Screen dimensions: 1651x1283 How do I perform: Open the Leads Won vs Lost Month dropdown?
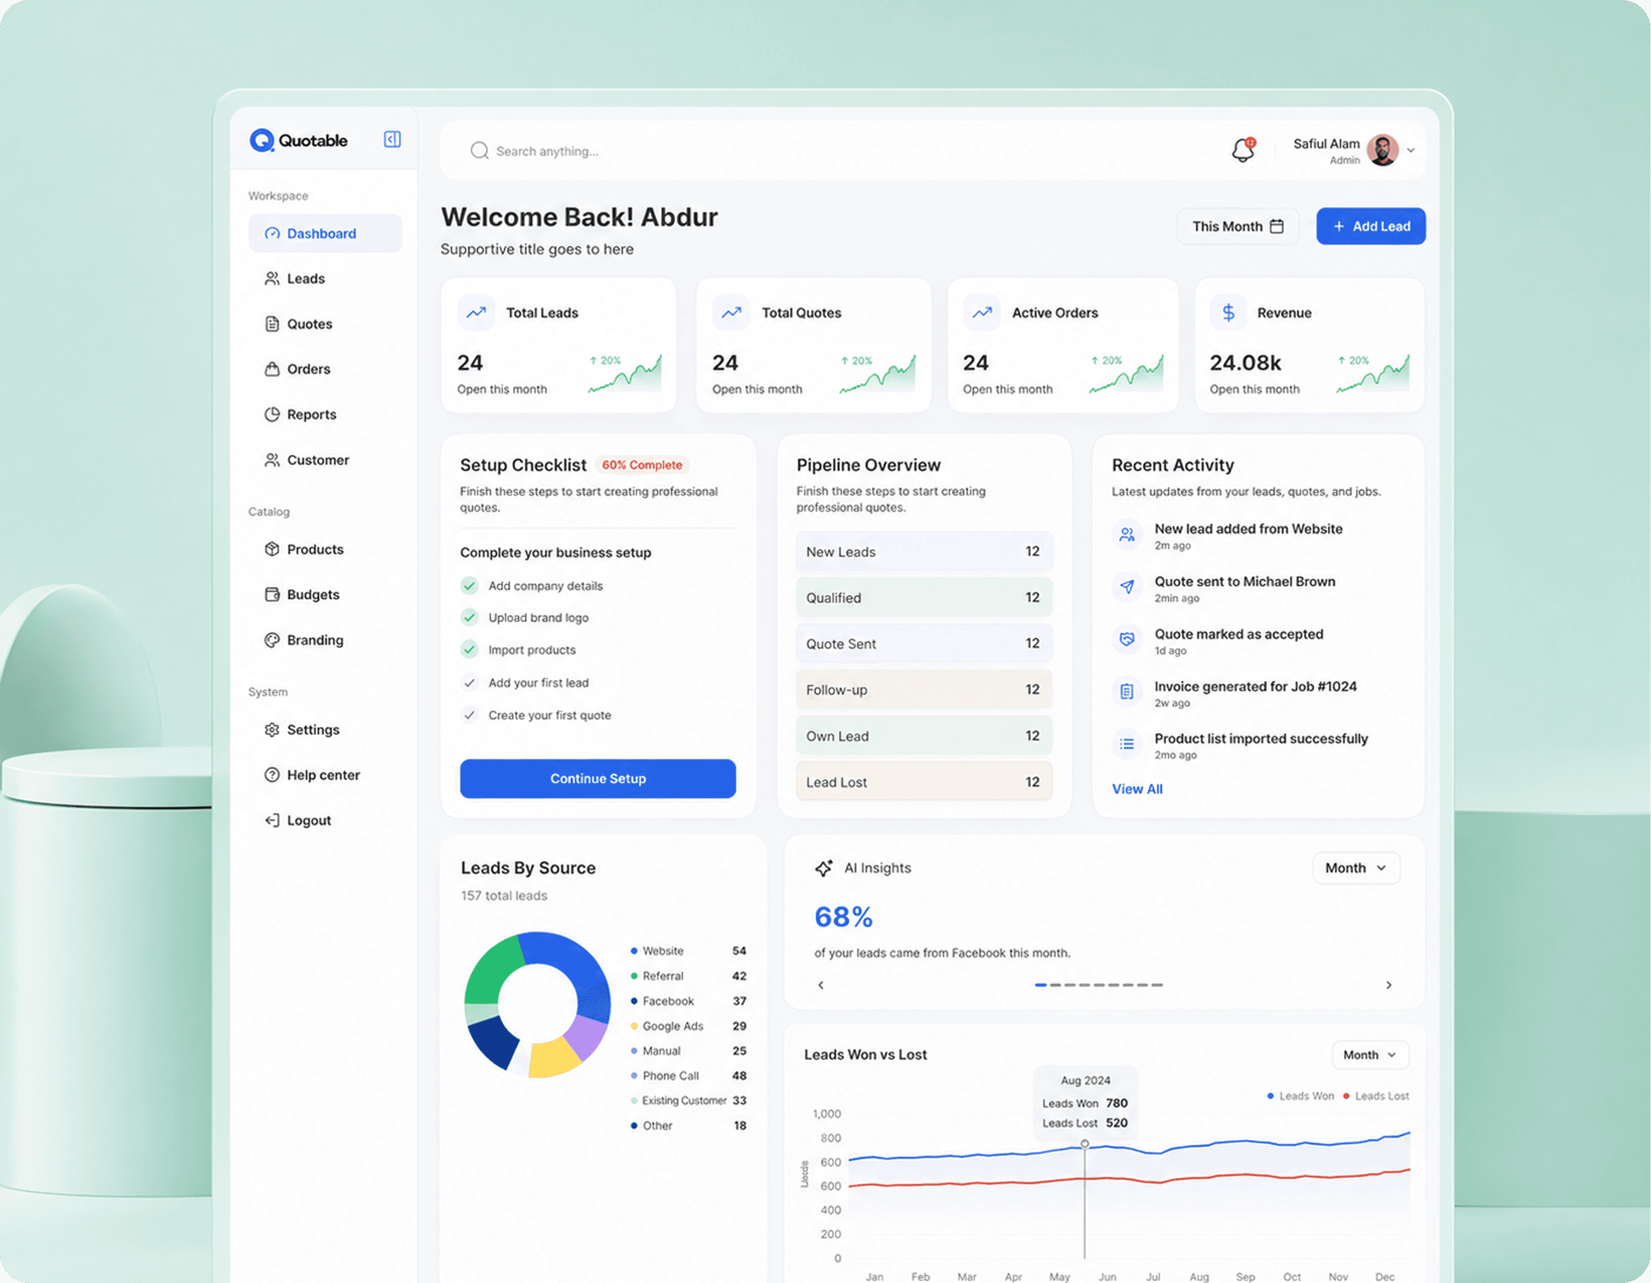click(x=1370, y=1055)
